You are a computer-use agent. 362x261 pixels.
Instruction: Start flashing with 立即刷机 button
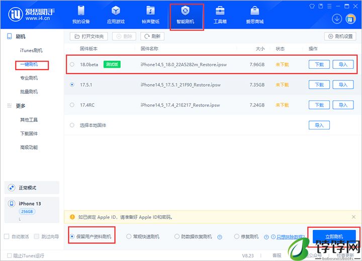[x=334, y=236]
